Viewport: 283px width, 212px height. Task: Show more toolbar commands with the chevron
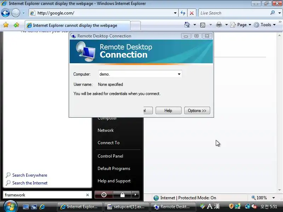(x=280, y=22)
